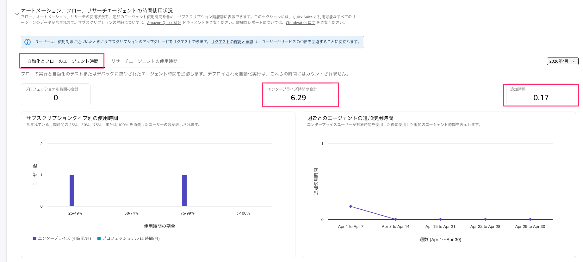The image size is (583, 262).
Task: Click the プロフェッショナル時間の合計 card
Action: pos(56,94)
